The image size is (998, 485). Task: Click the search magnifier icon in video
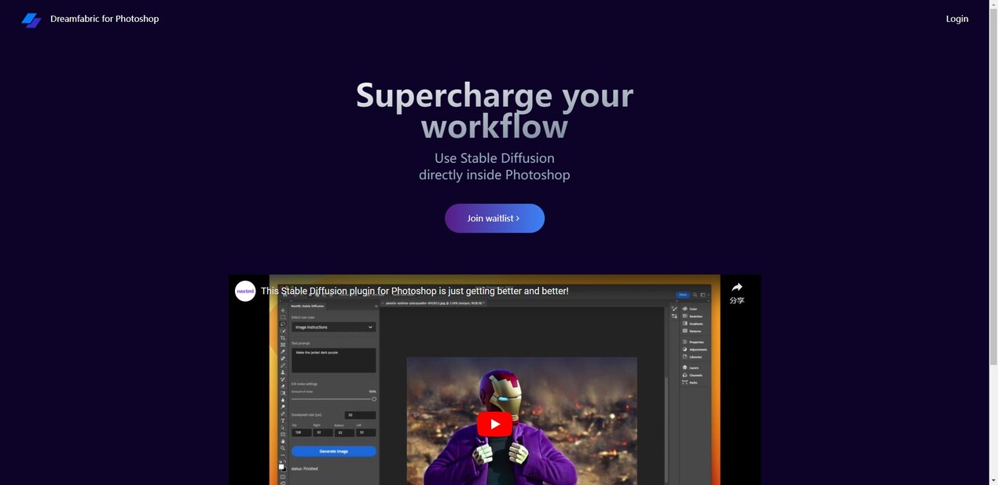[695, 295]
